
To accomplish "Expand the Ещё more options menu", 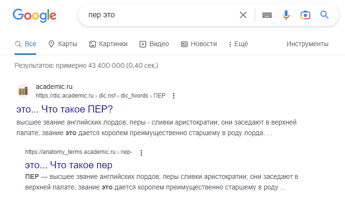I will click(x=238, y=44).
